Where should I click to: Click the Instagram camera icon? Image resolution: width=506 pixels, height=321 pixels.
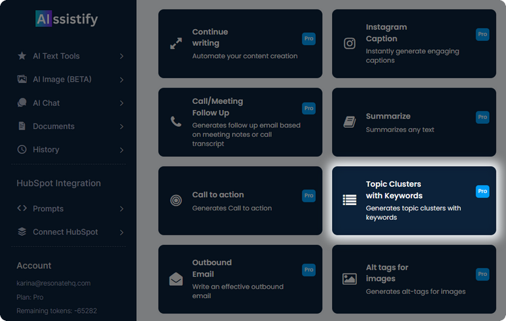349,43
